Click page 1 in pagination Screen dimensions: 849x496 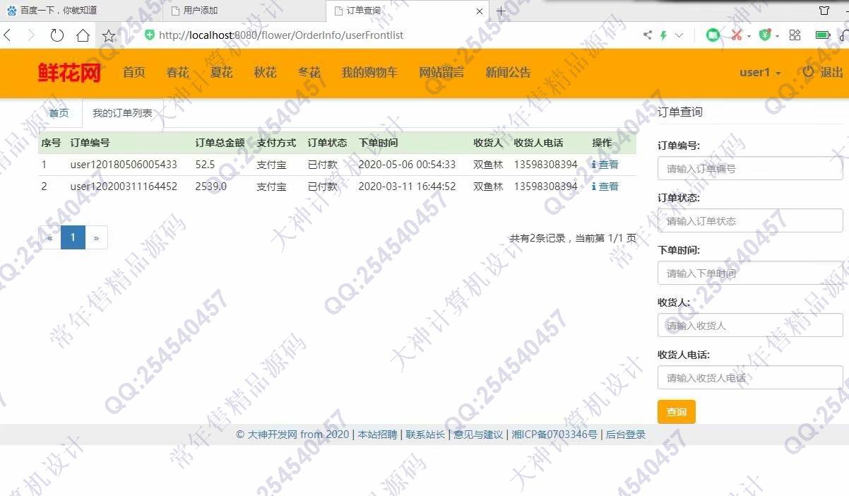(73, 238)
